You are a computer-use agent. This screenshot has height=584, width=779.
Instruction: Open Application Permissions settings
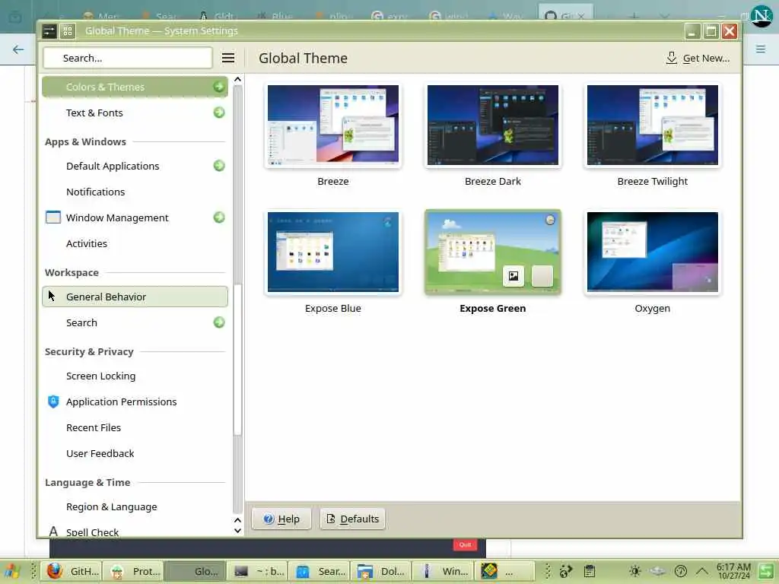click(135, 401)
